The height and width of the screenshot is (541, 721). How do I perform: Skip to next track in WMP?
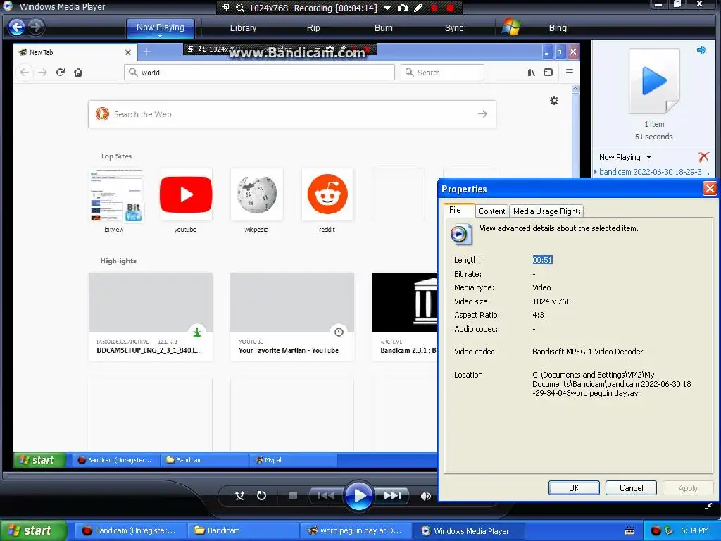[x=392, y=495]
